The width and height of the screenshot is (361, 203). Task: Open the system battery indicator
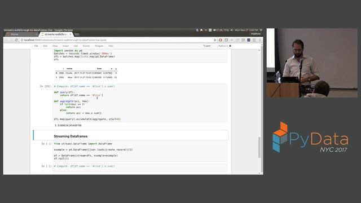(x=221, y=30)
